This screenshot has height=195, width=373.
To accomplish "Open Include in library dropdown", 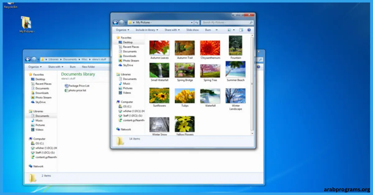I will (147, 30).
